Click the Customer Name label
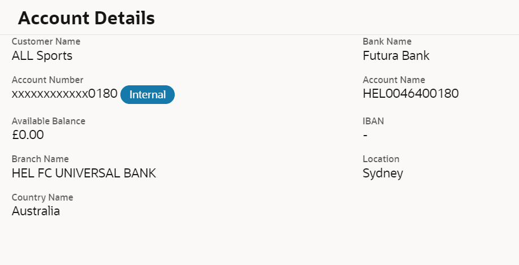Viewport: 519px width, 265px height. 46,42
